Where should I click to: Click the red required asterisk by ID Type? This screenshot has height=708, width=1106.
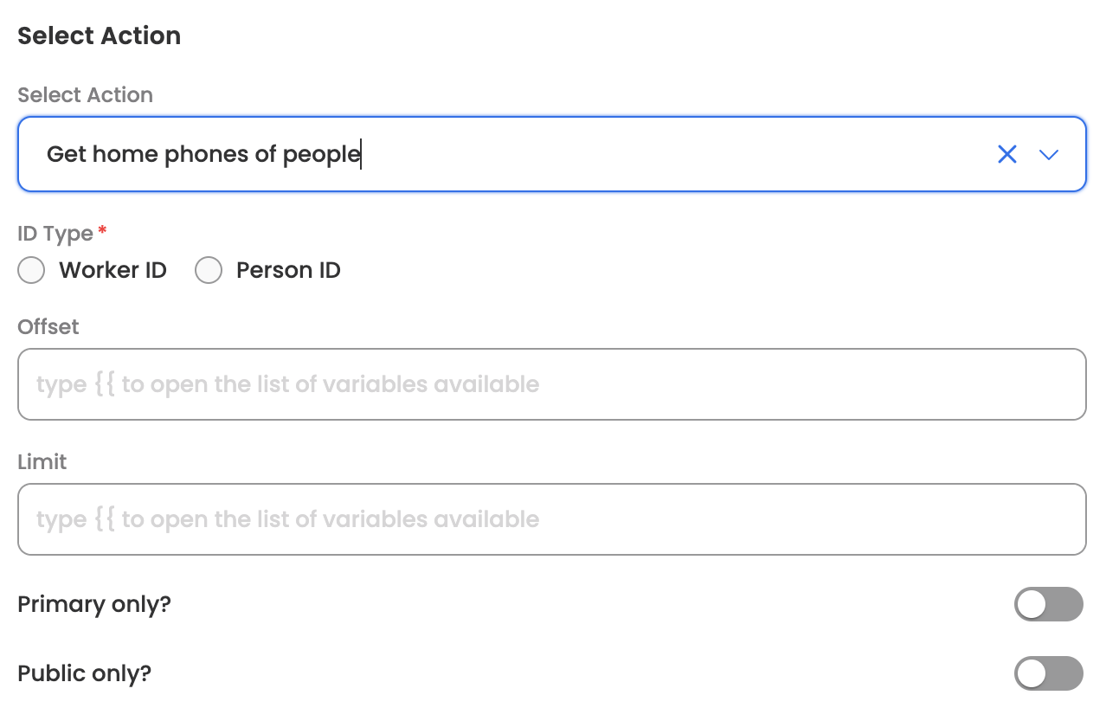click(103, 230)
